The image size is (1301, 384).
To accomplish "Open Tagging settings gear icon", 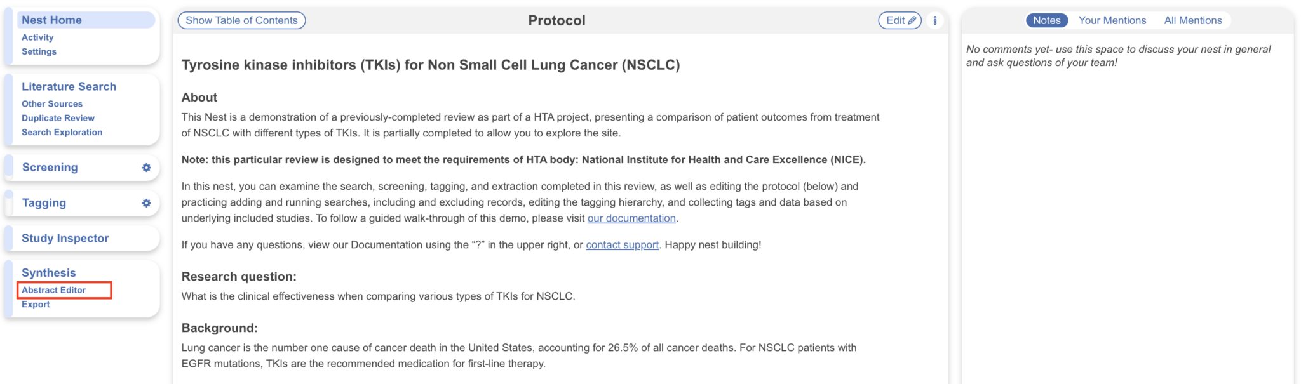I will tap(147, 203).
